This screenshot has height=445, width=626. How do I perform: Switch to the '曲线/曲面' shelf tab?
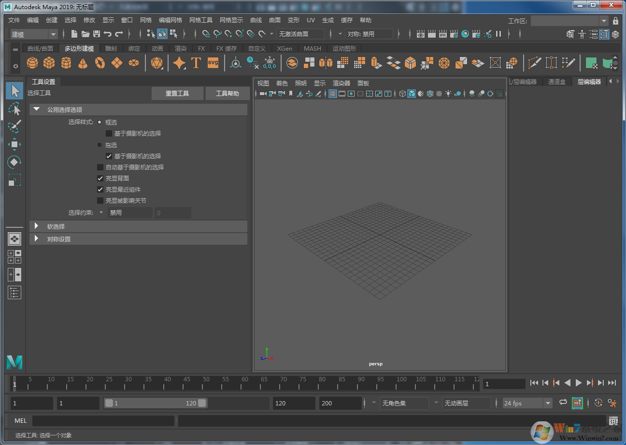tap(40, 48)
